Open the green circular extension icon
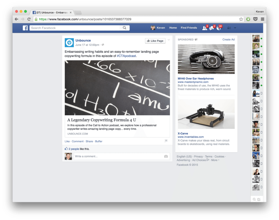This screenshot has width=279, height=220. [248, 19]
